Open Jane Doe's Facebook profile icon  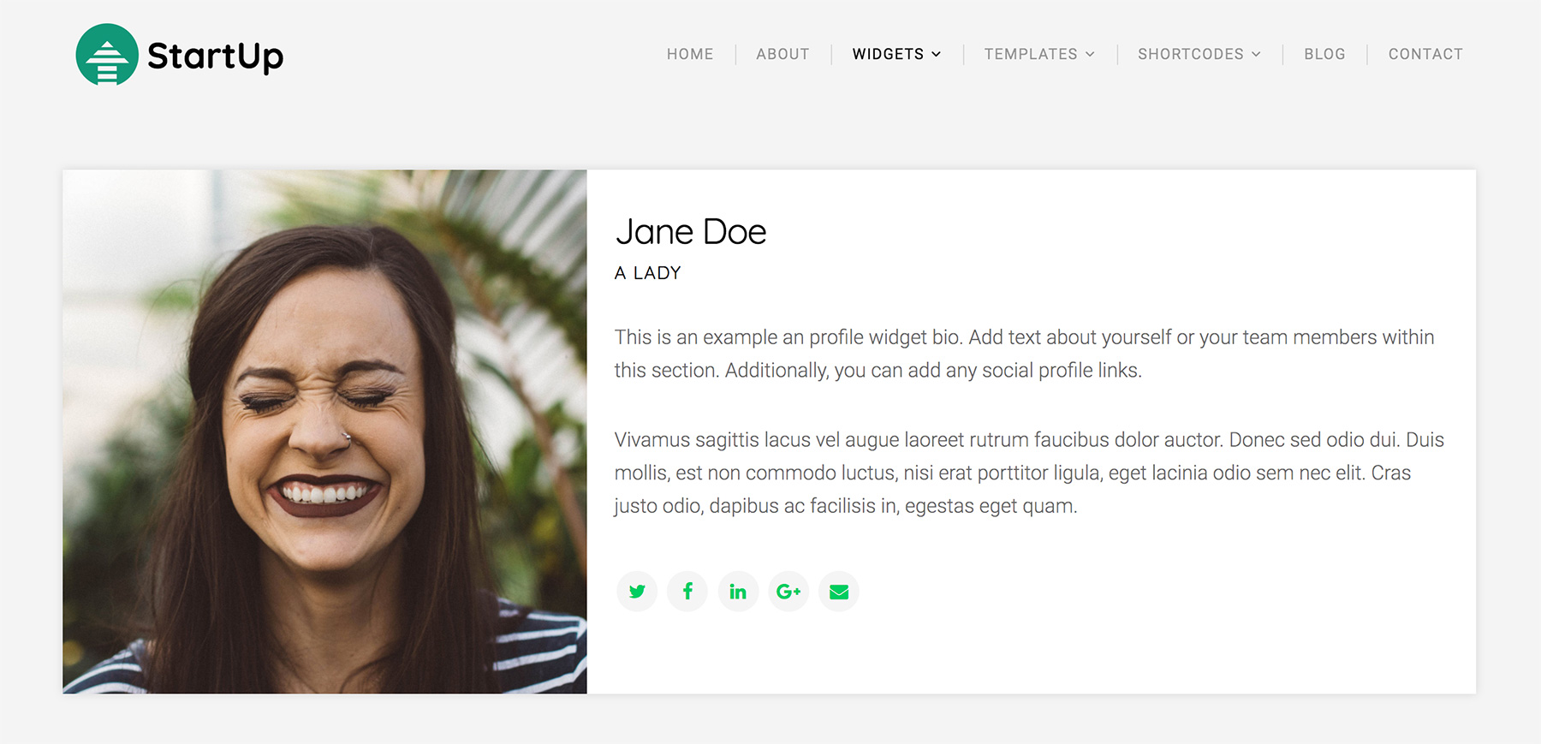pos(687,591)
